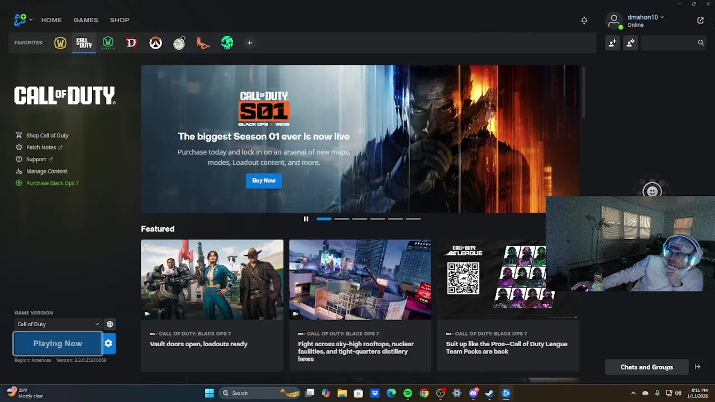Click the region globe icon
Viewport: 715px width, 402px height.
[x=110, y=324]
